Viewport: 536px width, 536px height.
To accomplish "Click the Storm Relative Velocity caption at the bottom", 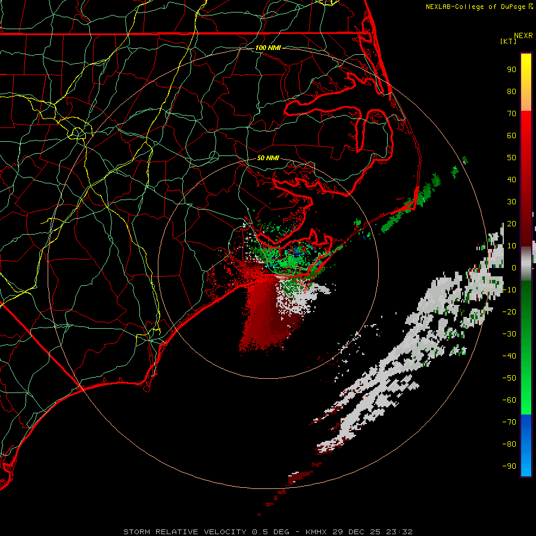I will click(268, 532).
